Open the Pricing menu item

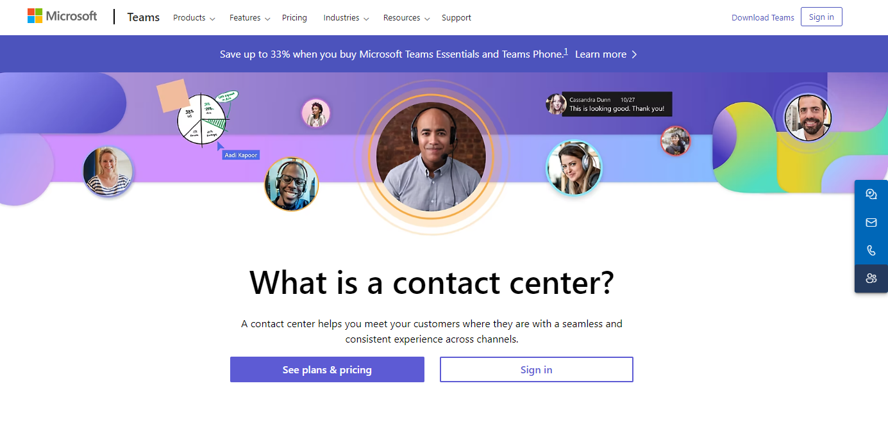(294, 18)
